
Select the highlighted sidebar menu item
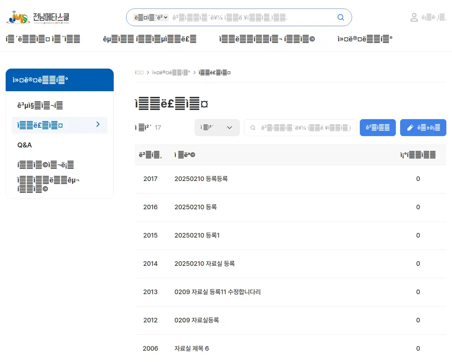coord(59,125)
